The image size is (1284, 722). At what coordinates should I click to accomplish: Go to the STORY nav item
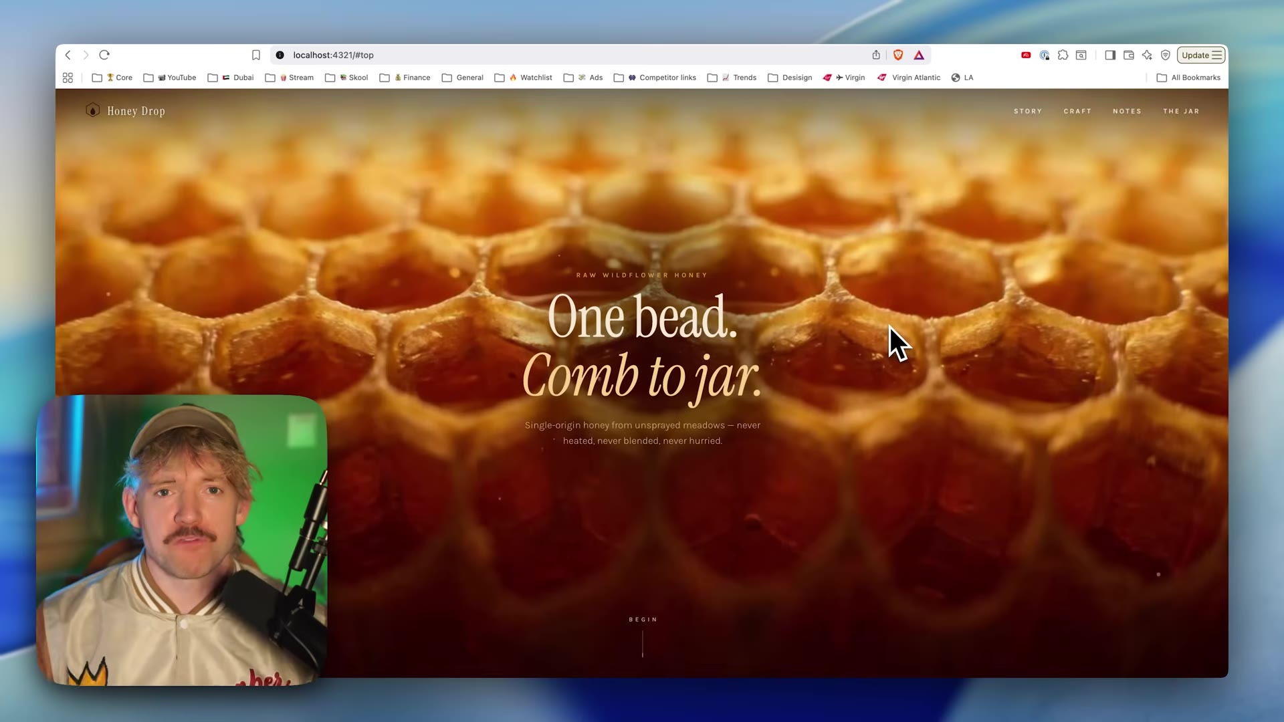coord(1028,111)
